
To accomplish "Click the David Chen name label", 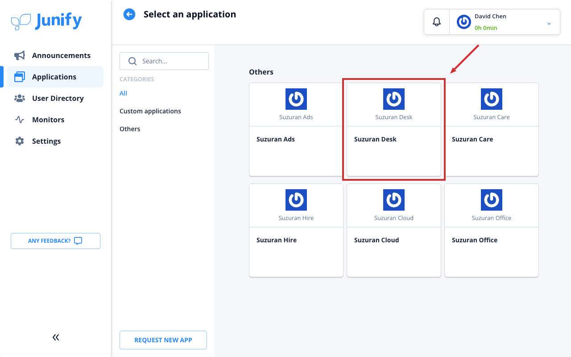I will 490,16.
